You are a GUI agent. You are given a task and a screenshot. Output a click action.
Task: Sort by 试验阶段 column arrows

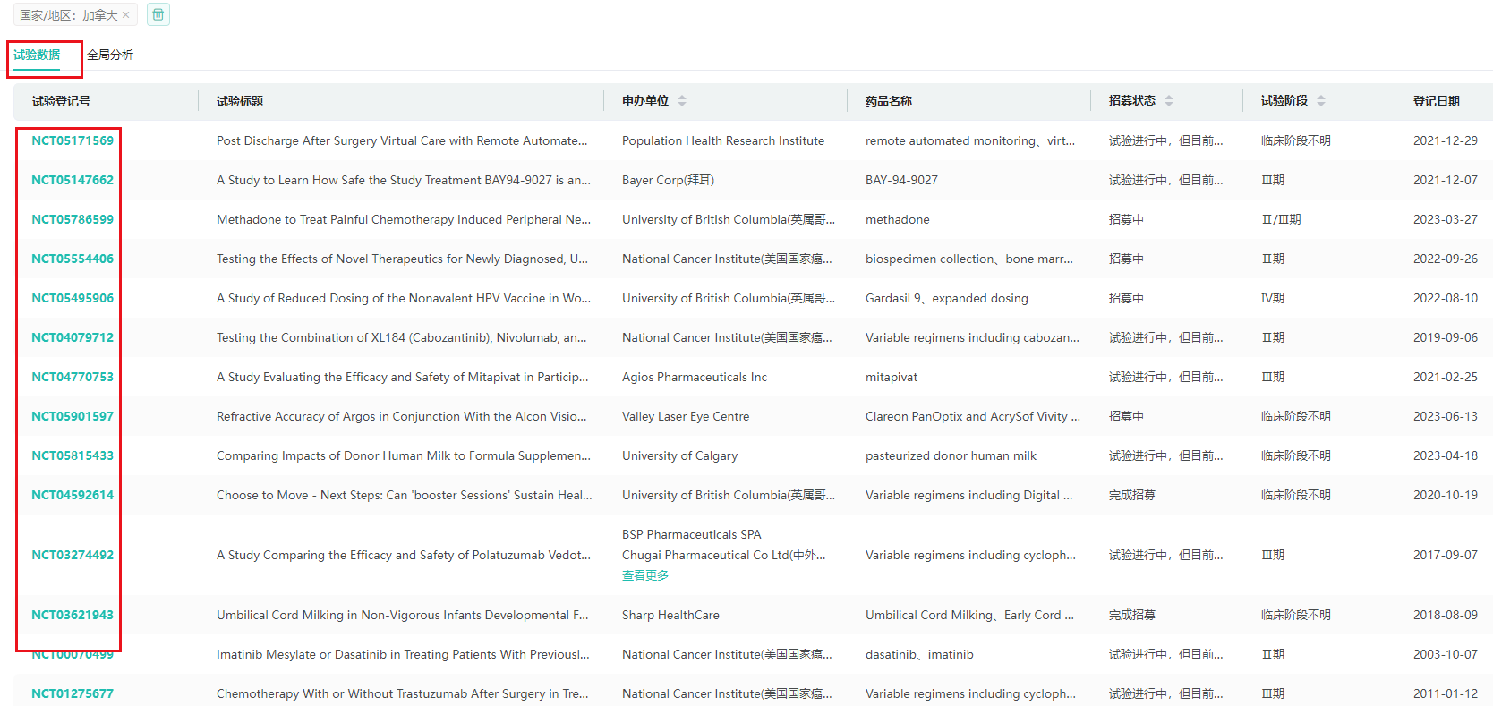(1321, 101)
